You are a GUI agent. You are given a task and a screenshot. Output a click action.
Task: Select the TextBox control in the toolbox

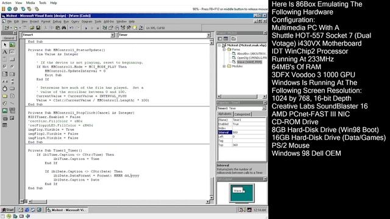(x=12, y=52)
